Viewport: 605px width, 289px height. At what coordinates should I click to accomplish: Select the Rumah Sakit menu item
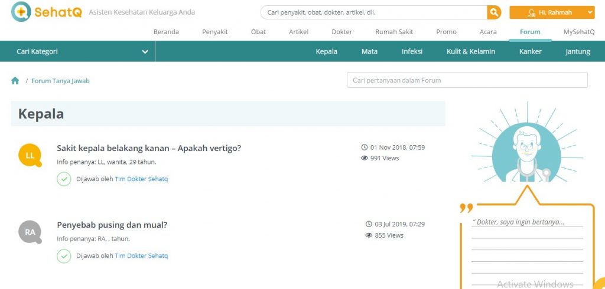click(394, 32)
